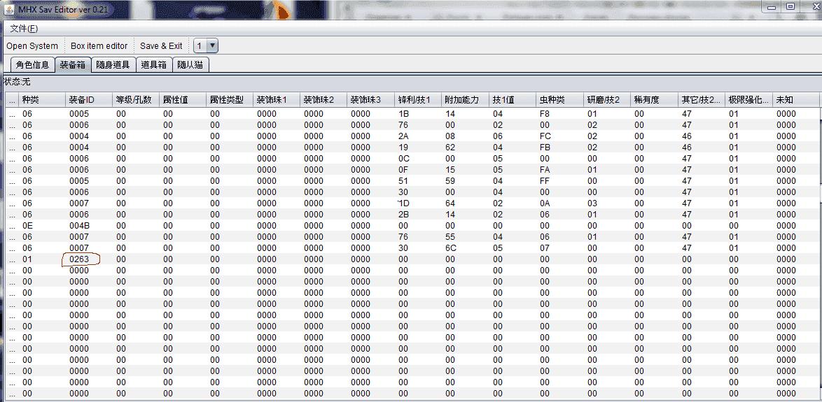Select the 种类 cell 01 beside 0263

[x=42, y=259]
